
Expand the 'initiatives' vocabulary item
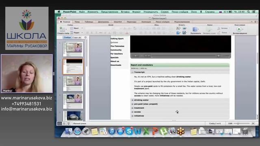coord(132,116)
